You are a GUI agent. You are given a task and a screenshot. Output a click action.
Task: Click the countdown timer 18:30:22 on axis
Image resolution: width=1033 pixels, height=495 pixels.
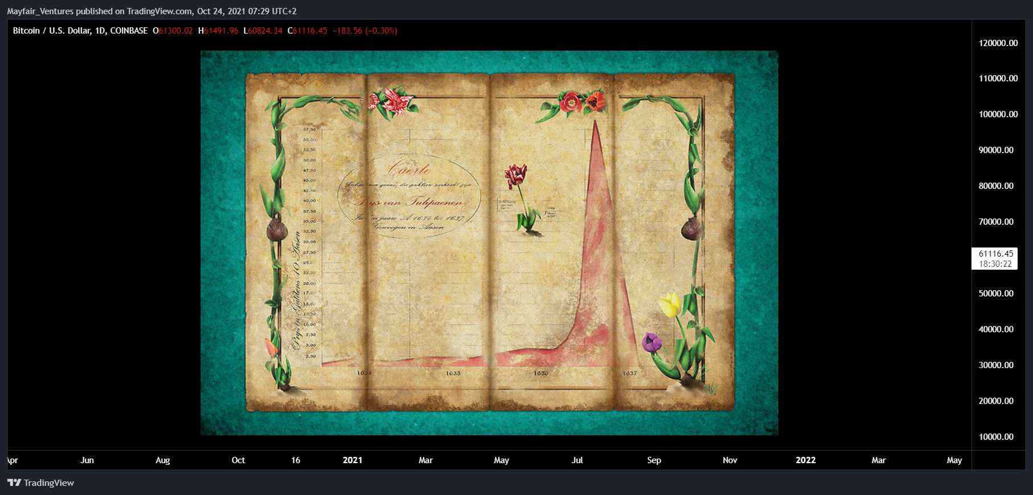click(995, 264)
